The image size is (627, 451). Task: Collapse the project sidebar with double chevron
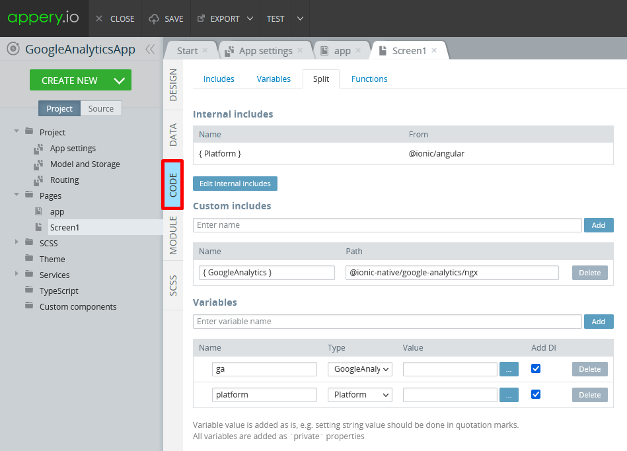pos(150,49)
